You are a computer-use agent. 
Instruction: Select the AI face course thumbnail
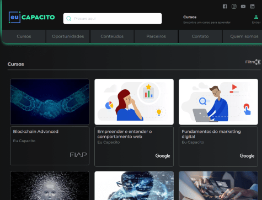(50, 186)
